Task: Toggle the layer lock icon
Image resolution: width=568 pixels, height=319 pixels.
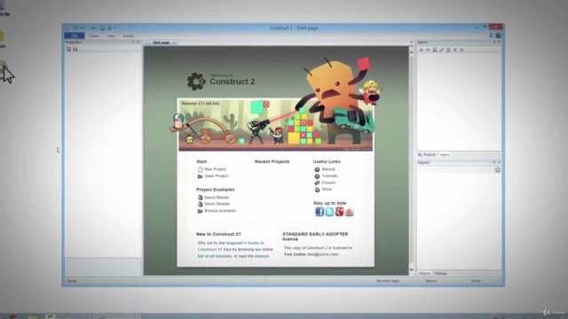Action: pos(435,50)
